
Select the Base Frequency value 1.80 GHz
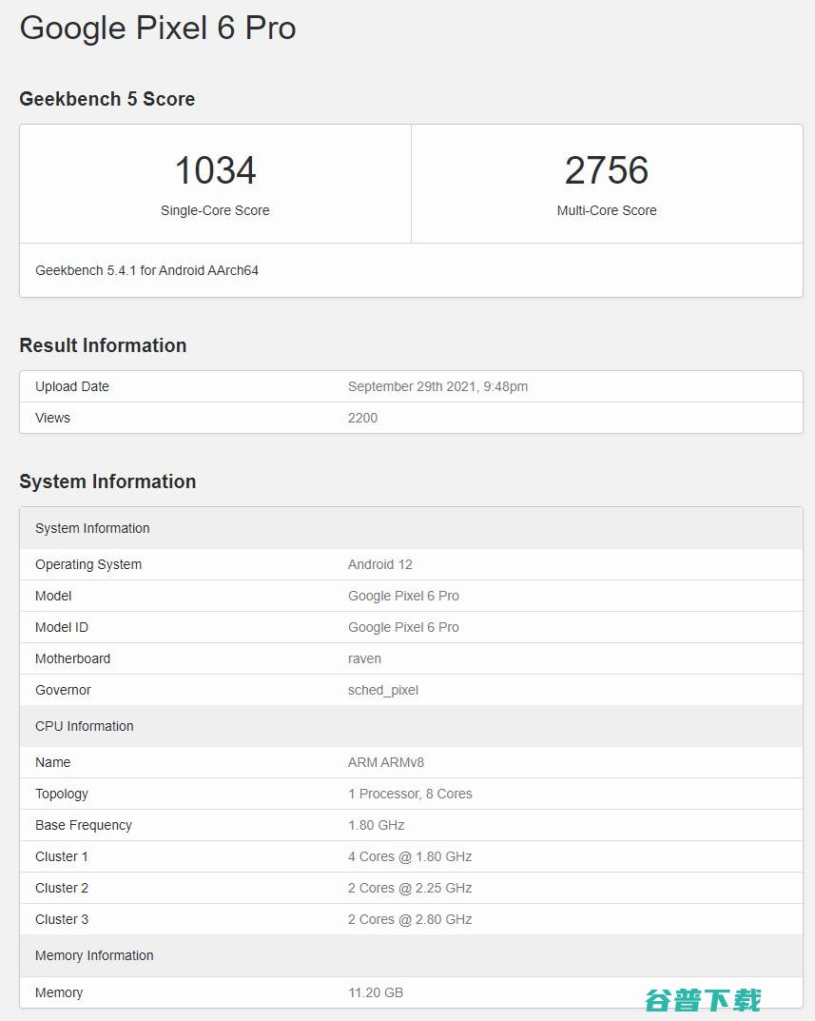click(377, 825)
